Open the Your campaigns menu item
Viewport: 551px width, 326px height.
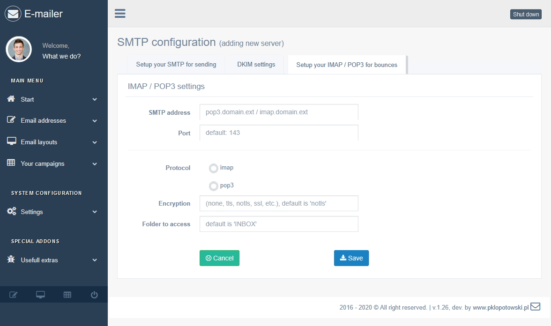click(43, 164)
